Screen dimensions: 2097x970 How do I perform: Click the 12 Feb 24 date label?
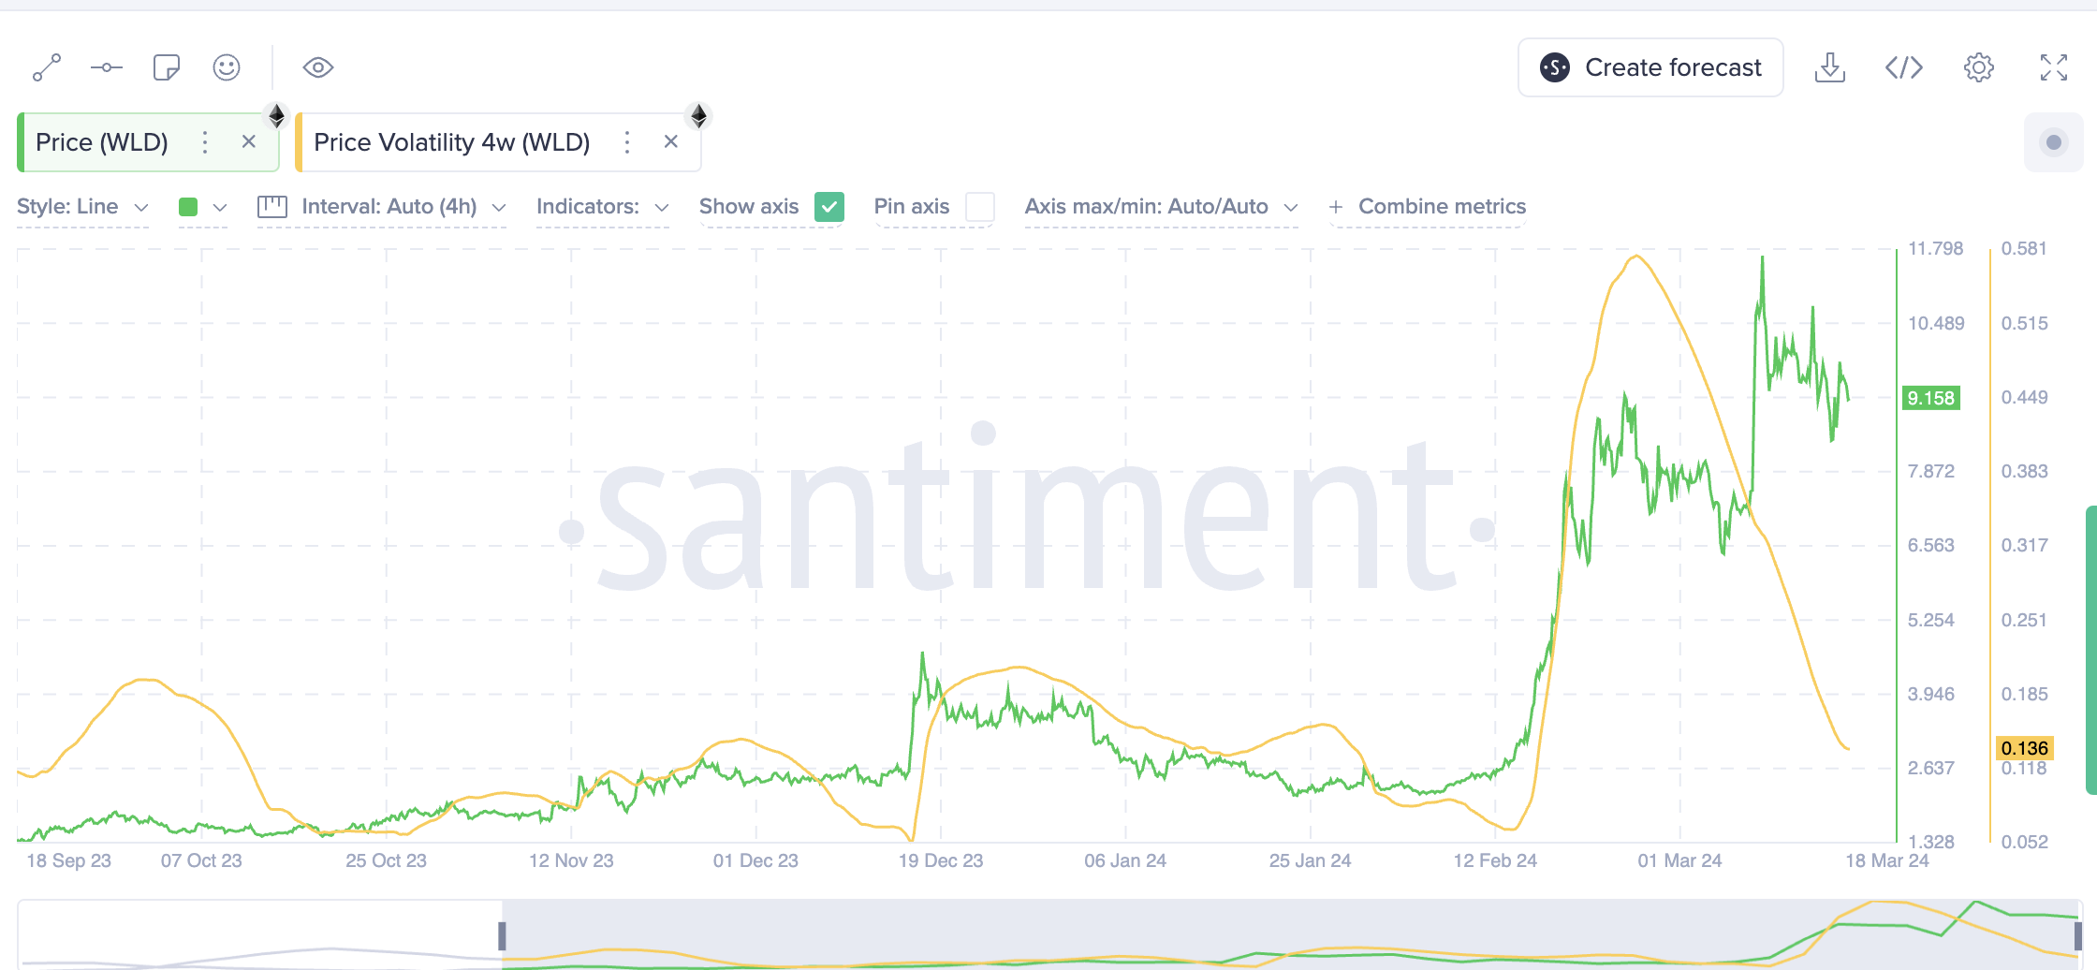pyautogui.click(x=1495, y=860)
